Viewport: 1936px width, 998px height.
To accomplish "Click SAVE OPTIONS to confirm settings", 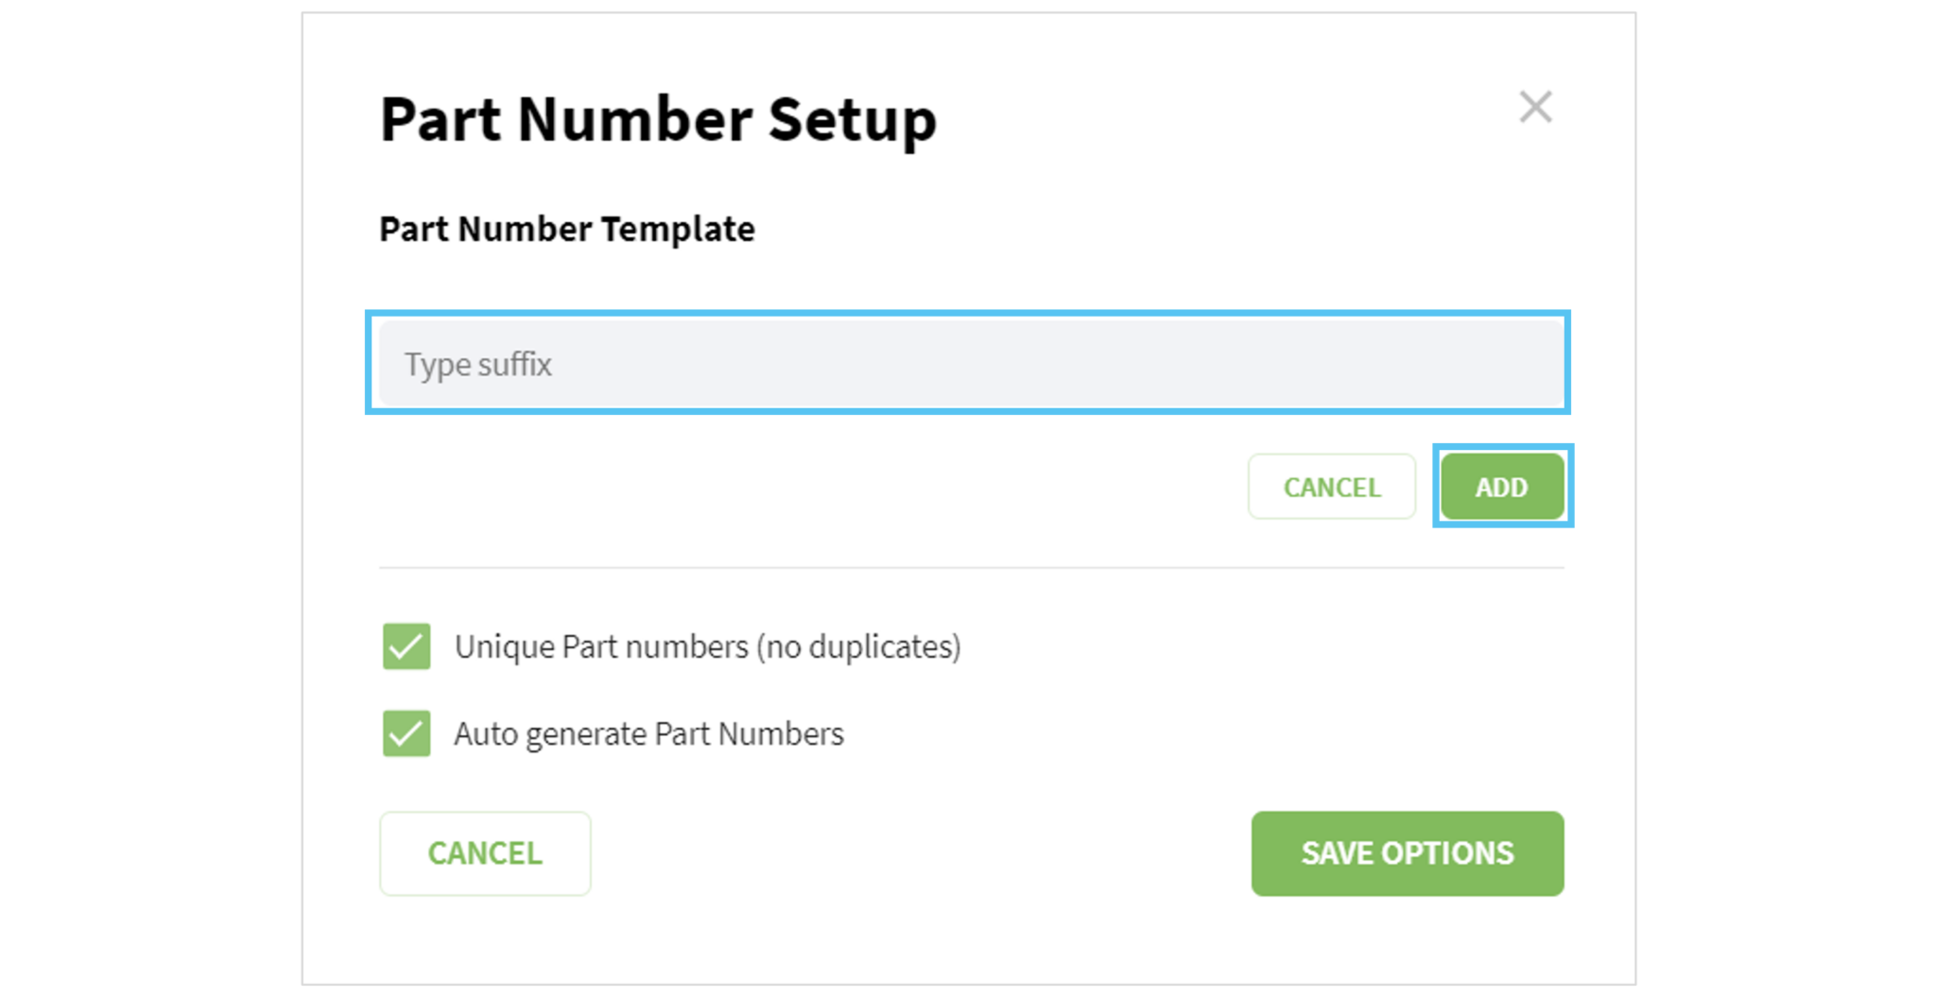I will tap(1407, 852).
